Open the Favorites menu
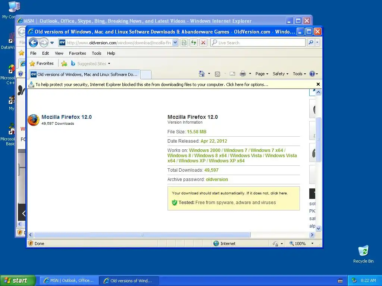 point(78,53)
